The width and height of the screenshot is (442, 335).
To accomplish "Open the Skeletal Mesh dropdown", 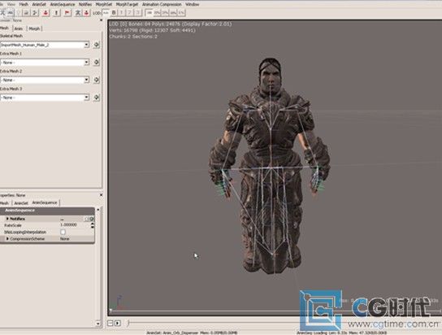I will [x=87, y=45].
